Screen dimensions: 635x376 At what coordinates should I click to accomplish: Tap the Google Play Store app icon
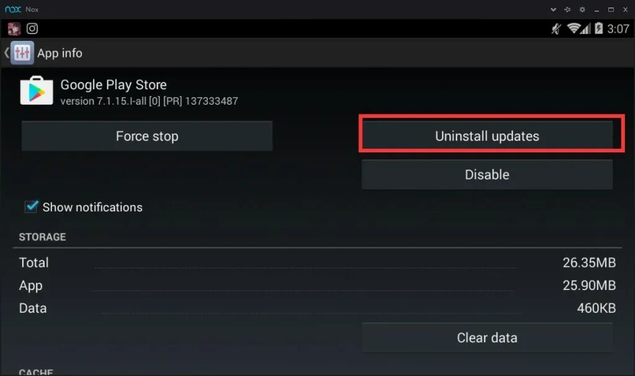tap(37, 90)
